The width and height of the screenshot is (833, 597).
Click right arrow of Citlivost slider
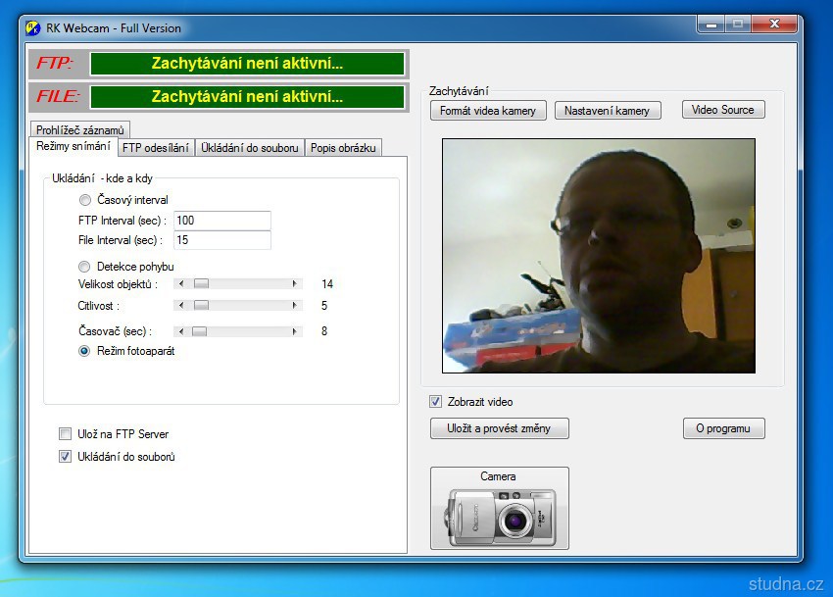coord(295,305)
